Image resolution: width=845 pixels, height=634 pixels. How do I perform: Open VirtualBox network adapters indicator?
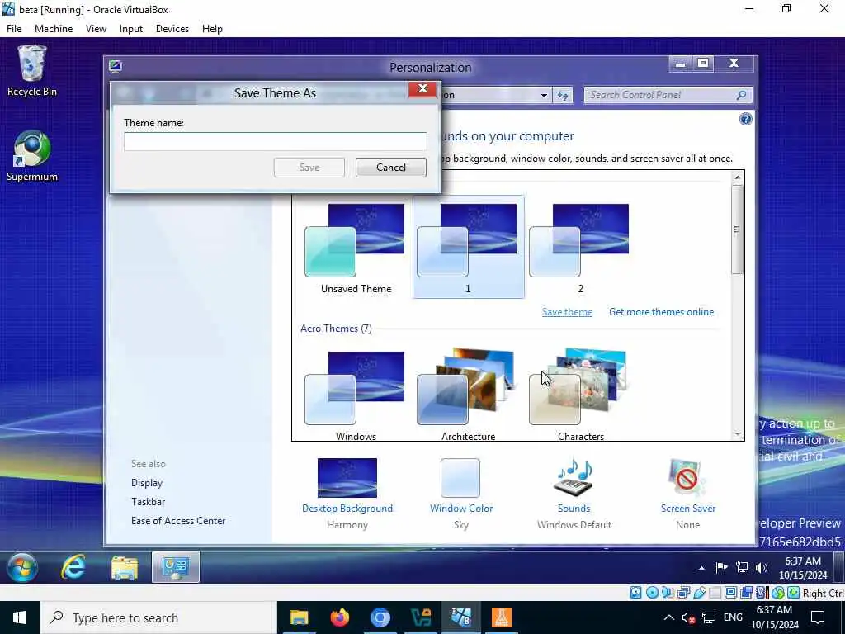[x=683, y=593]
